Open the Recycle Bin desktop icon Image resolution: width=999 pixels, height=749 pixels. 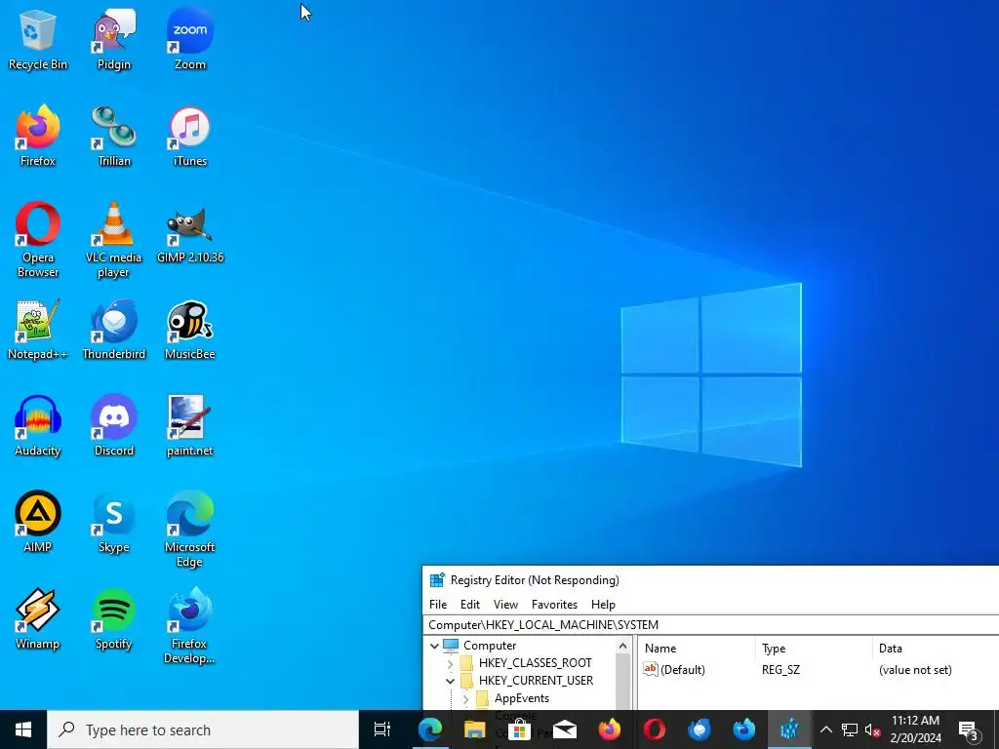click(x=38, y=39)
